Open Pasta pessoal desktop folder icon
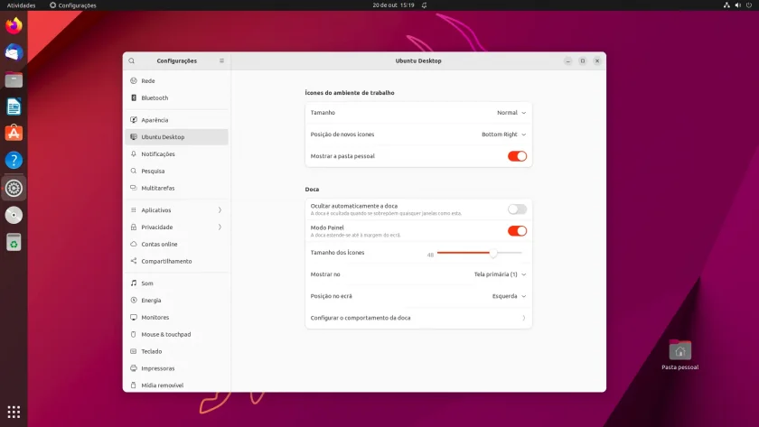 point(680,355)
